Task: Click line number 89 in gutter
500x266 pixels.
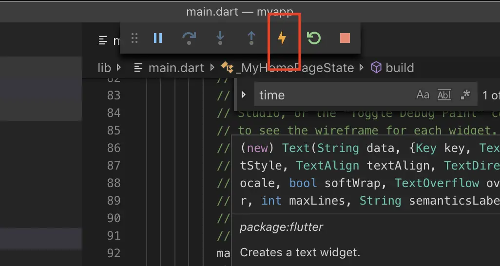Action: coord(114,200)
